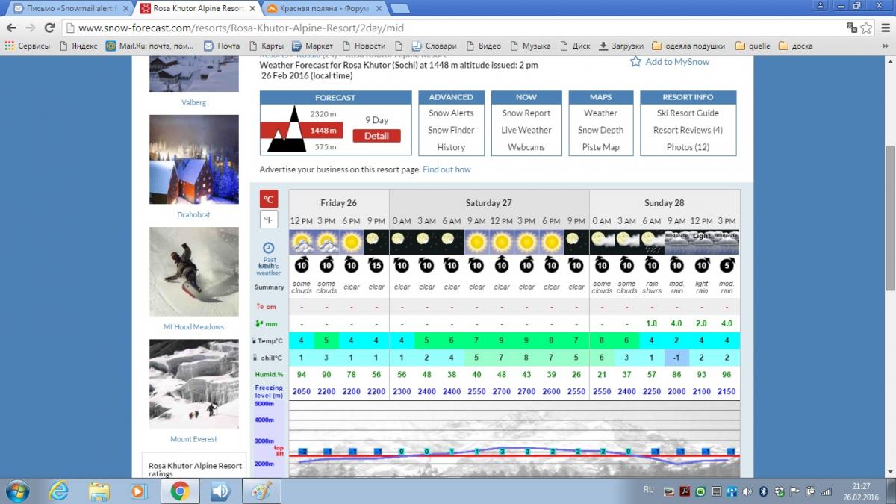Open the Snow Depth maps link

click(600, 130)
